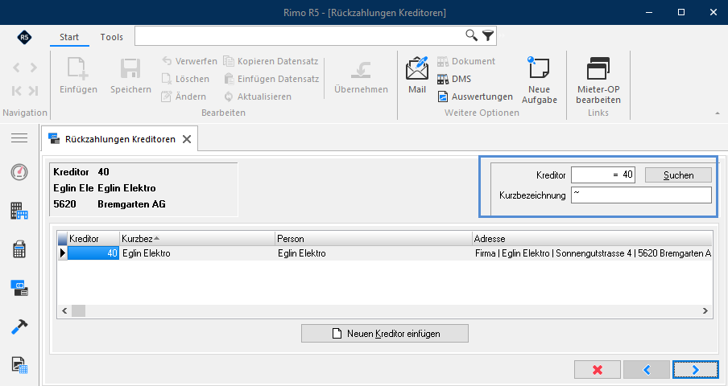Maximize the Rimo R5 window
Viewport: 728px width, 386px height.
pyautogui.click(x=681, y=12)
